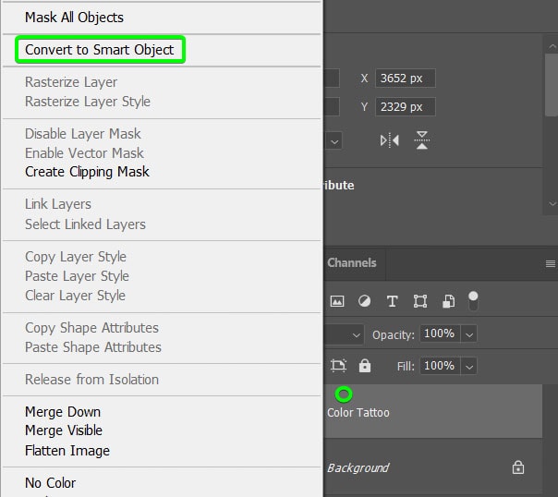Select Create Clipping Mask menu item
Screen dimensions: 558x497
point(87,172)
